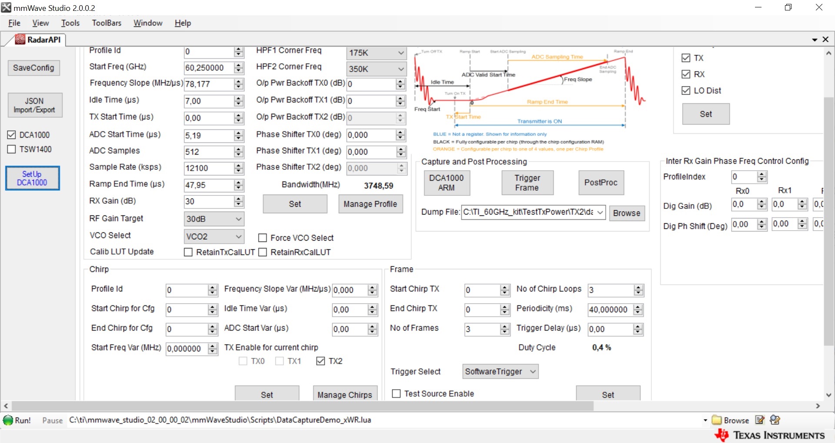Click the ADC Samples stepper arrows

[239, 152]
